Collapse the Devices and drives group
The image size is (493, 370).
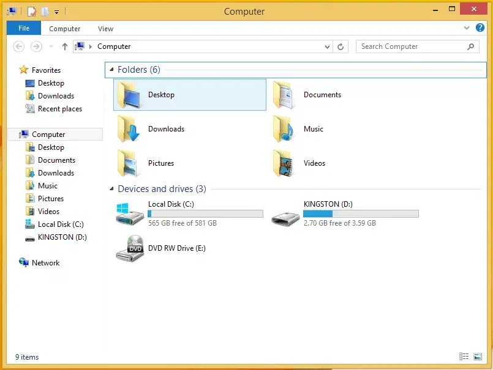click(111, 189)
